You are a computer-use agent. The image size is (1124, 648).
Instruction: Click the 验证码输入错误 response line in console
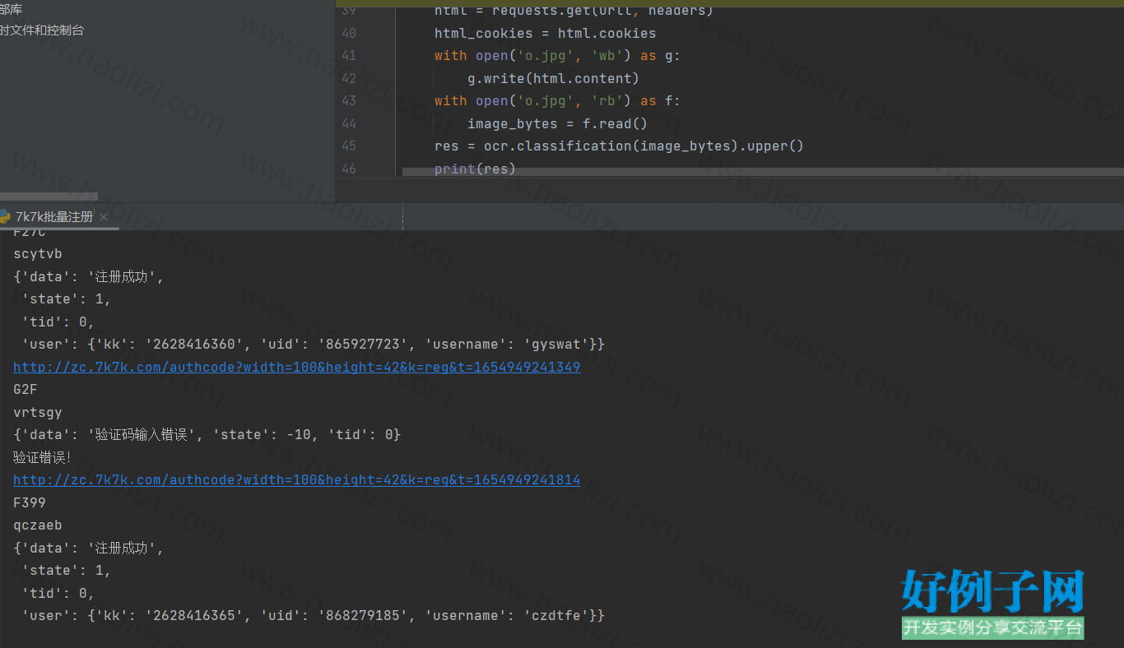click(207, 435)
